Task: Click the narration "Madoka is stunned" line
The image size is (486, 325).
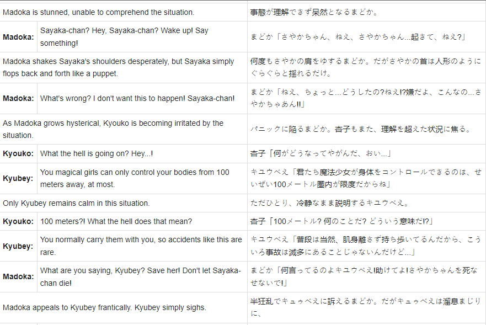Action: point(98,11)
